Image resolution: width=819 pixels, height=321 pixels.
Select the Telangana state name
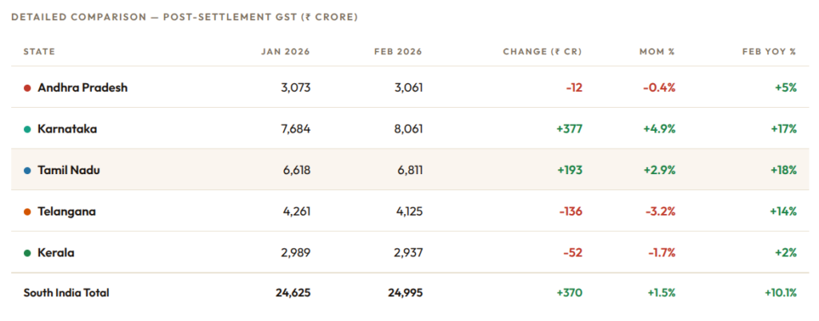(67, 212)
